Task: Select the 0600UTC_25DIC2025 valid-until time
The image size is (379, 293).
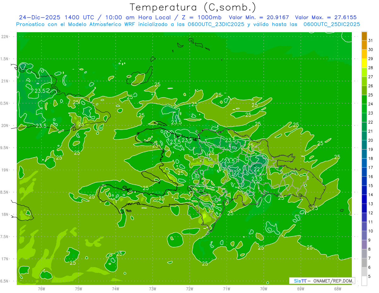Action: pyautogui.click(x=332, y=24)
